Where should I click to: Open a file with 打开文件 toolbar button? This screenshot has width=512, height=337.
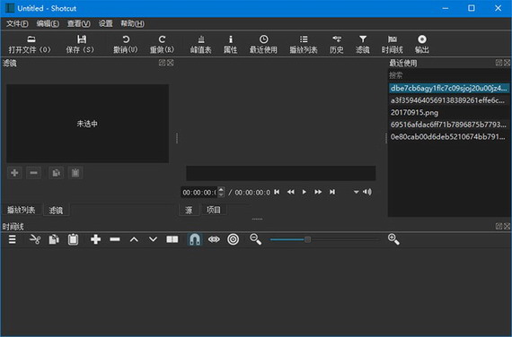[x=30, y=44]
